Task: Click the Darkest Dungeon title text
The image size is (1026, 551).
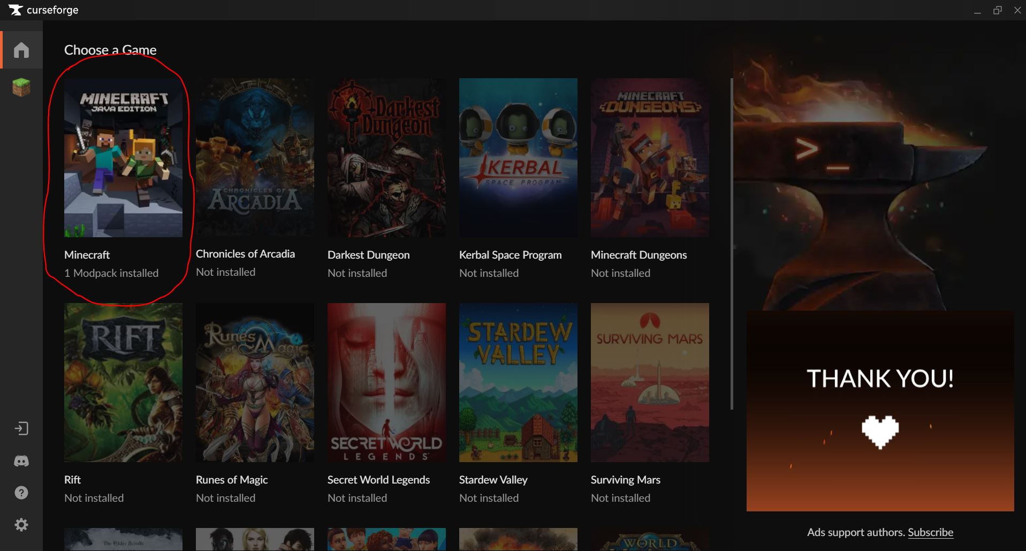Action: pos(368,255)
